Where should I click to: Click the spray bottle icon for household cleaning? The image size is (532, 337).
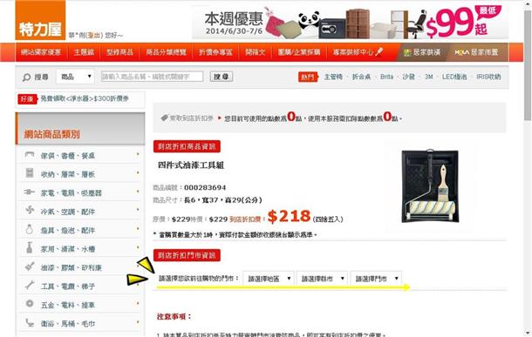(30, 247)
